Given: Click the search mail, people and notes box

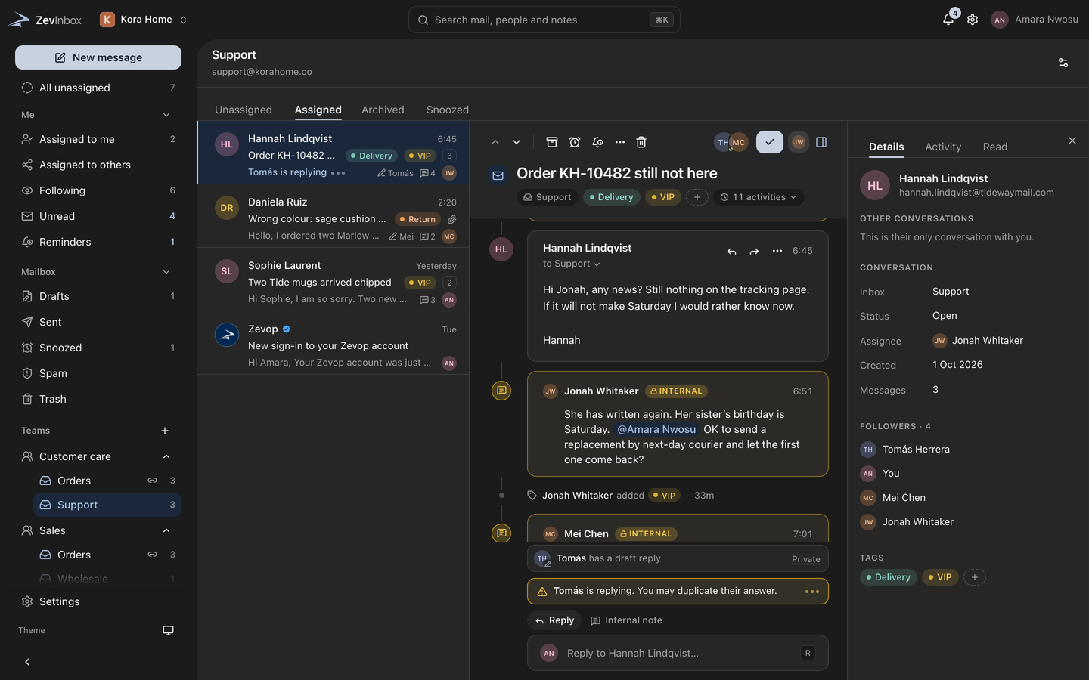Looking at the screenshot, I should 544,20.
